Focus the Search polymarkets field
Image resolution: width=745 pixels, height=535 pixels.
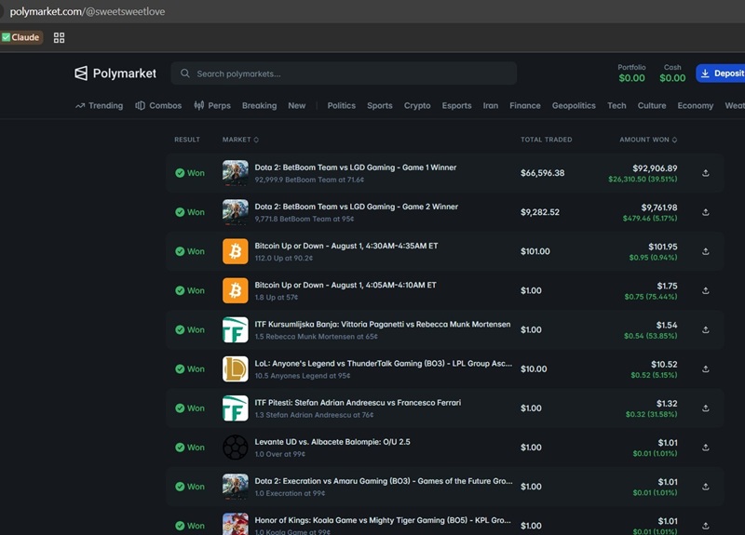[344, 74]
